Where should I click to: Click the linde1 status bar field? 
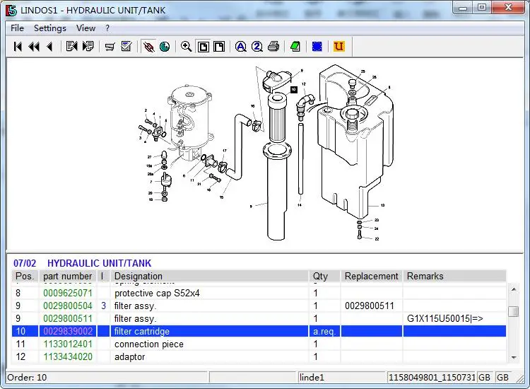click(x=342, y=377)
